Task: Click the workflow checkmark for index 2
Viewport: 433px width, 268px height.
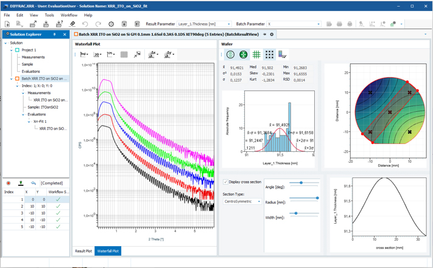Action: coord(58,206)
